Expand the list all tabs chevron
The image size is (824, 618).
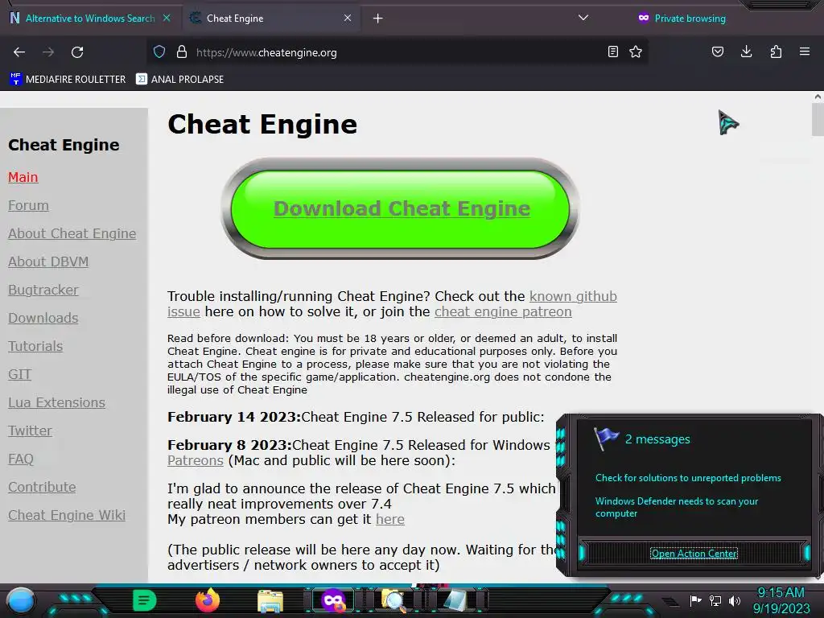[583, 18]
